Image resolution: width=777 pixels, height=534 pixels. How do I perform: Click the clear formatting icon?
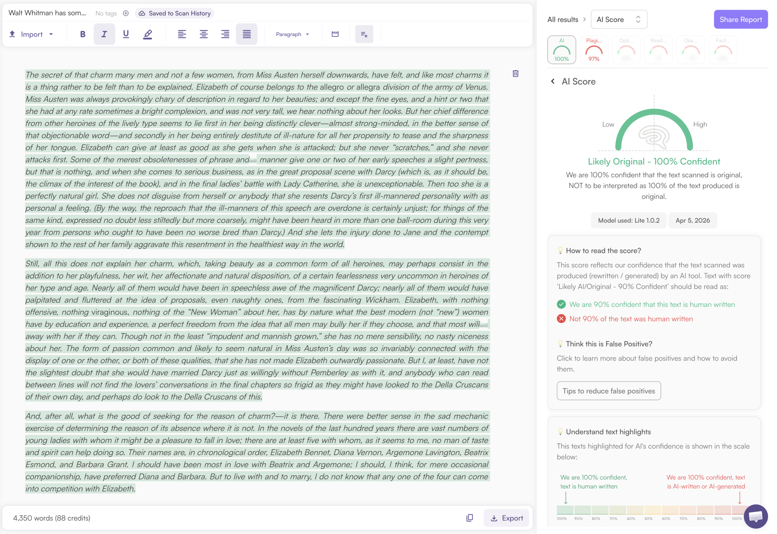click(x=364, y=34)
